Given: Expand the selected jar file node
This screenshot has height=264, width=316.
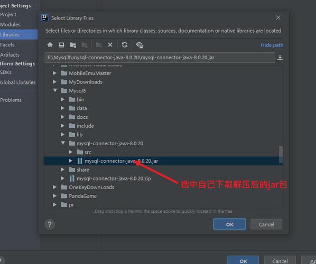Looking at the screenshot, I should [70, 161].
